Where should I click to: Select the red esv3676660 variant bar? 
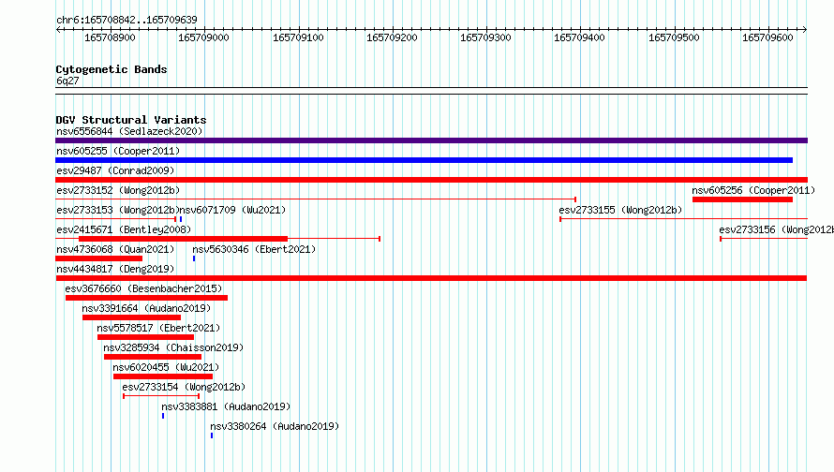pyautogui.click(x=147, y=298)
